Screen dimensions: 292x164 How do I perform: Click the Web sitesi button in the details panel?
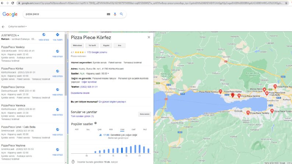coord(77,46)
